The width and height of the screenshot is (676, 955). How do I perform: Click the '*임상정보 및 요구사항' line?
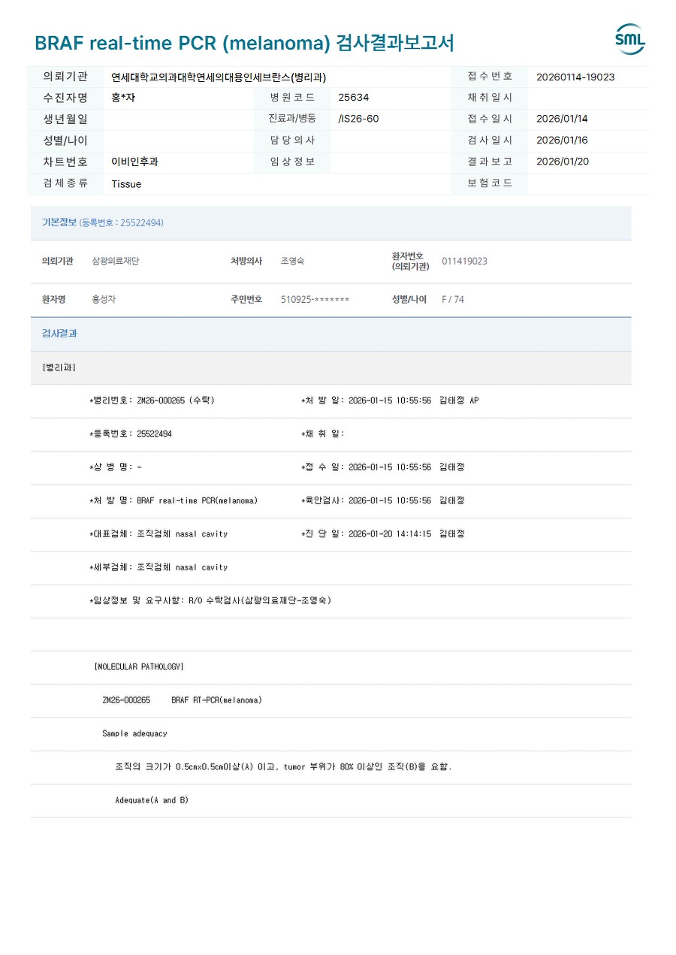click(210, 600)
